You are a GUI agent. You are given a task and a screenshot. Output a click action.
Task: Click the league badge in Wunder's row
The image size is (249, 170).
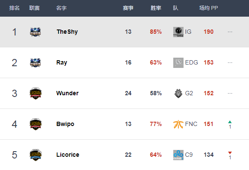(36, 94)
